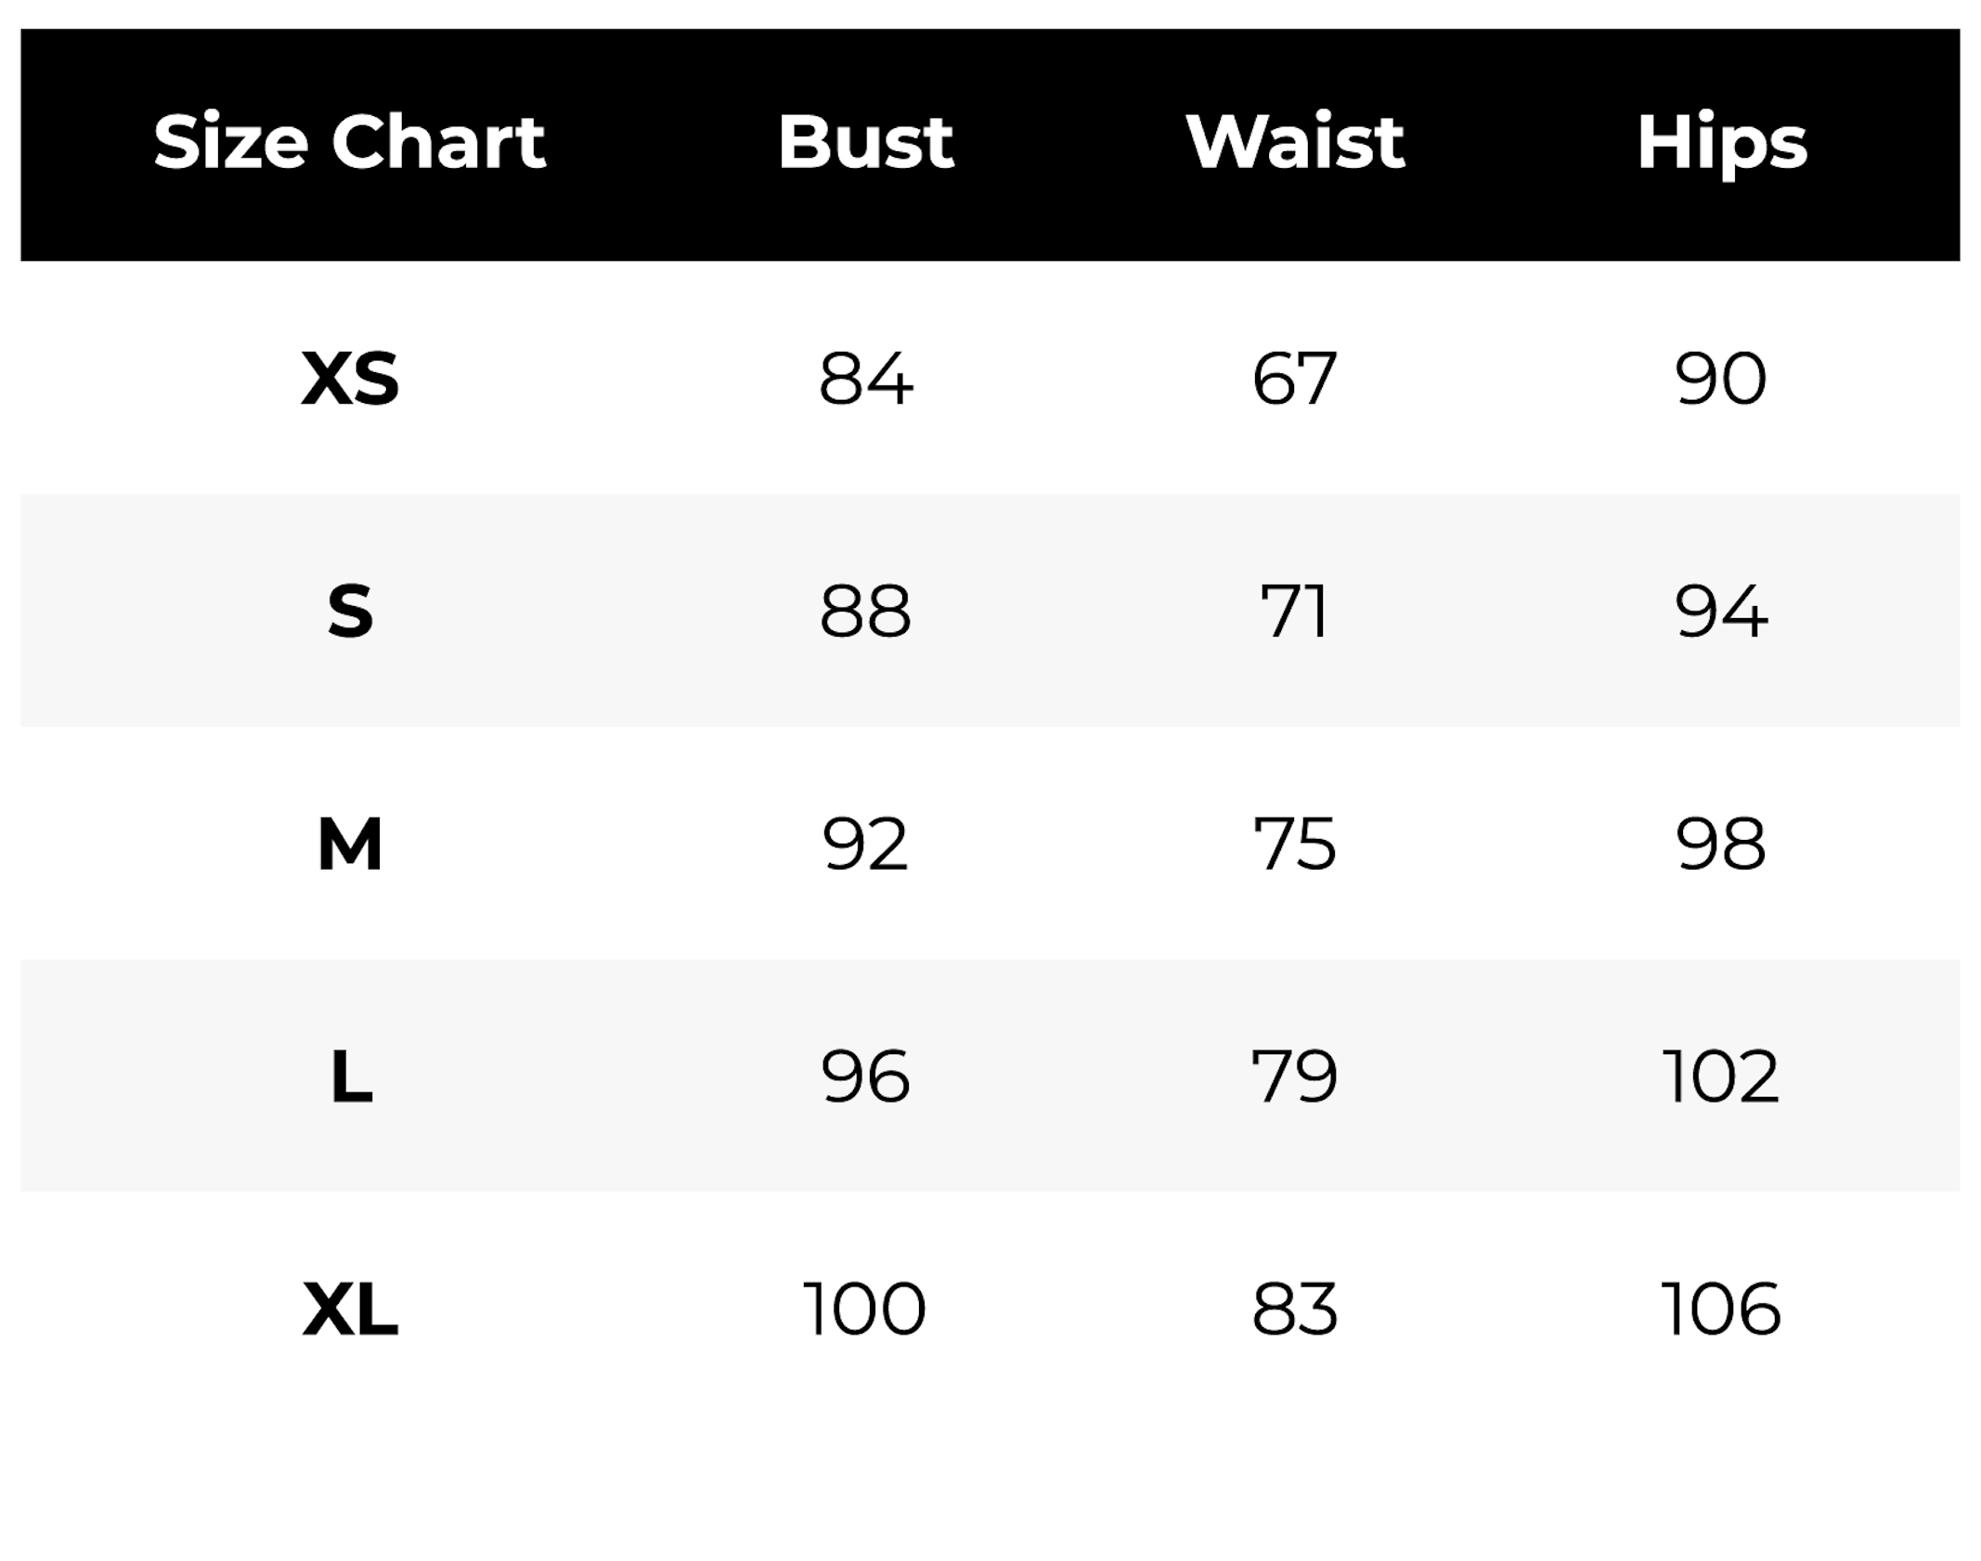Click the Size Chart header cell
This screenshot has height=1561, width=1981.
(x=349, y=143)
